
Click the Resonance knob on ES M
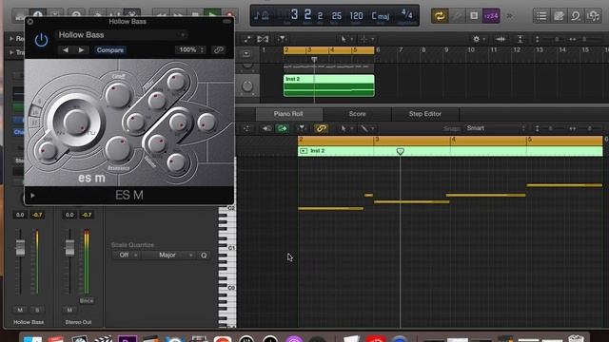[x=118, y=149]
